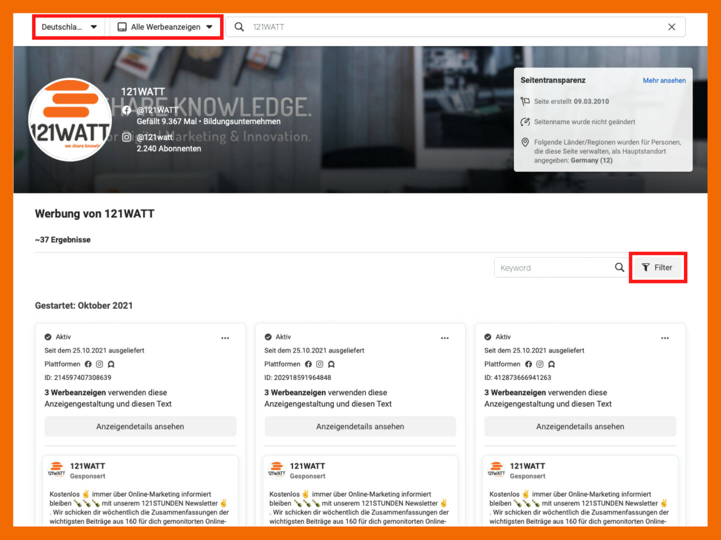Click the 'Gestartet: Oktober 2021' heading
721x540 pixels.
pyautogui.click(x=84, y=305)
